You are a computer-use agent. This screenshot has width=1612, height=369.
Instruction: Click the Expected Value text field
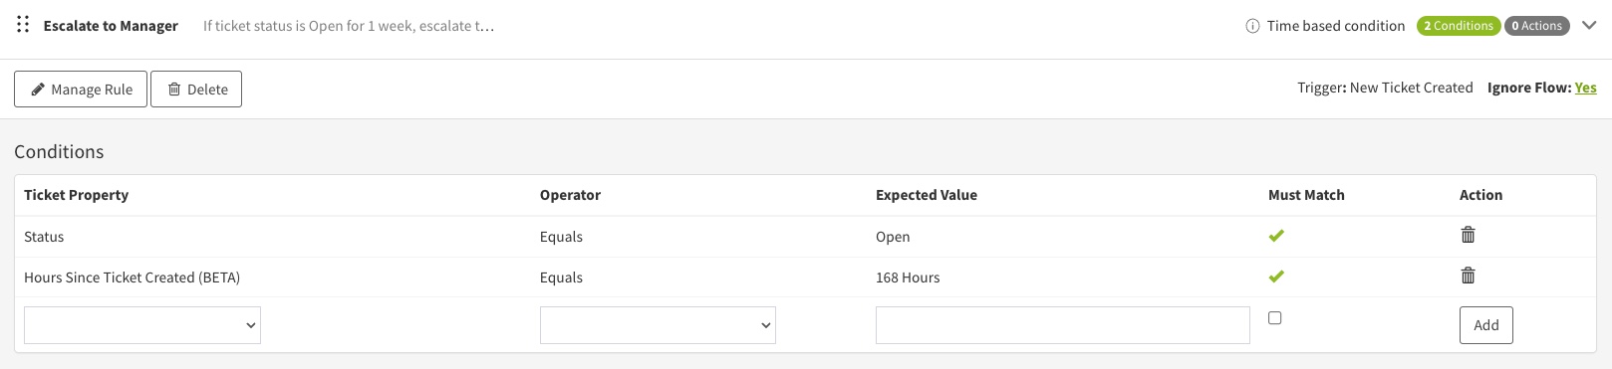[1062, 325]
